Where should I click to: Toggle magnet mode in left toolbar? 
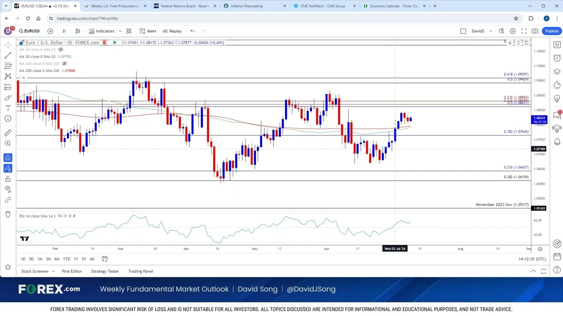click(8, 158)
